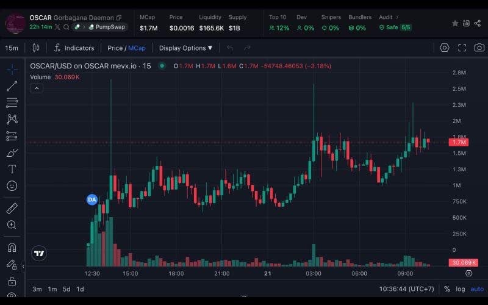Image resolution: width=488 pixels, height=305 pixels.
Task: Click the DA marker on the chart
Action: [x=92, y=199]
